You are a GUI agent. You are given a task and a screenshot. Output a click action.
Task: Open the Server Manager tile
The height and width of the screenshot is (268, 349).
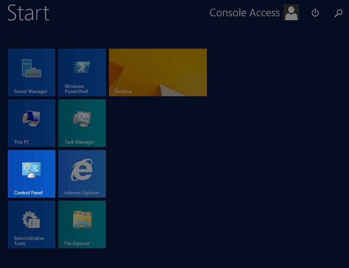coord(32,73)
